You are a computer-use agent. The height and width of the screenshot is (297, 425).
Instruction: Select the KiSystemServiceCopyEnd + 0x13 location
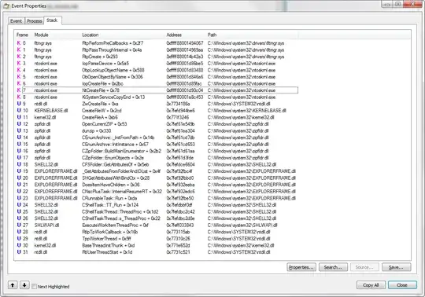pos(113,97)
